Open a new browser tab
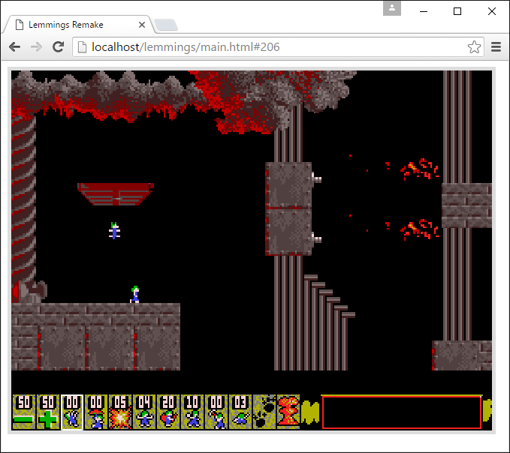510x453 pixels. [166, 25]
